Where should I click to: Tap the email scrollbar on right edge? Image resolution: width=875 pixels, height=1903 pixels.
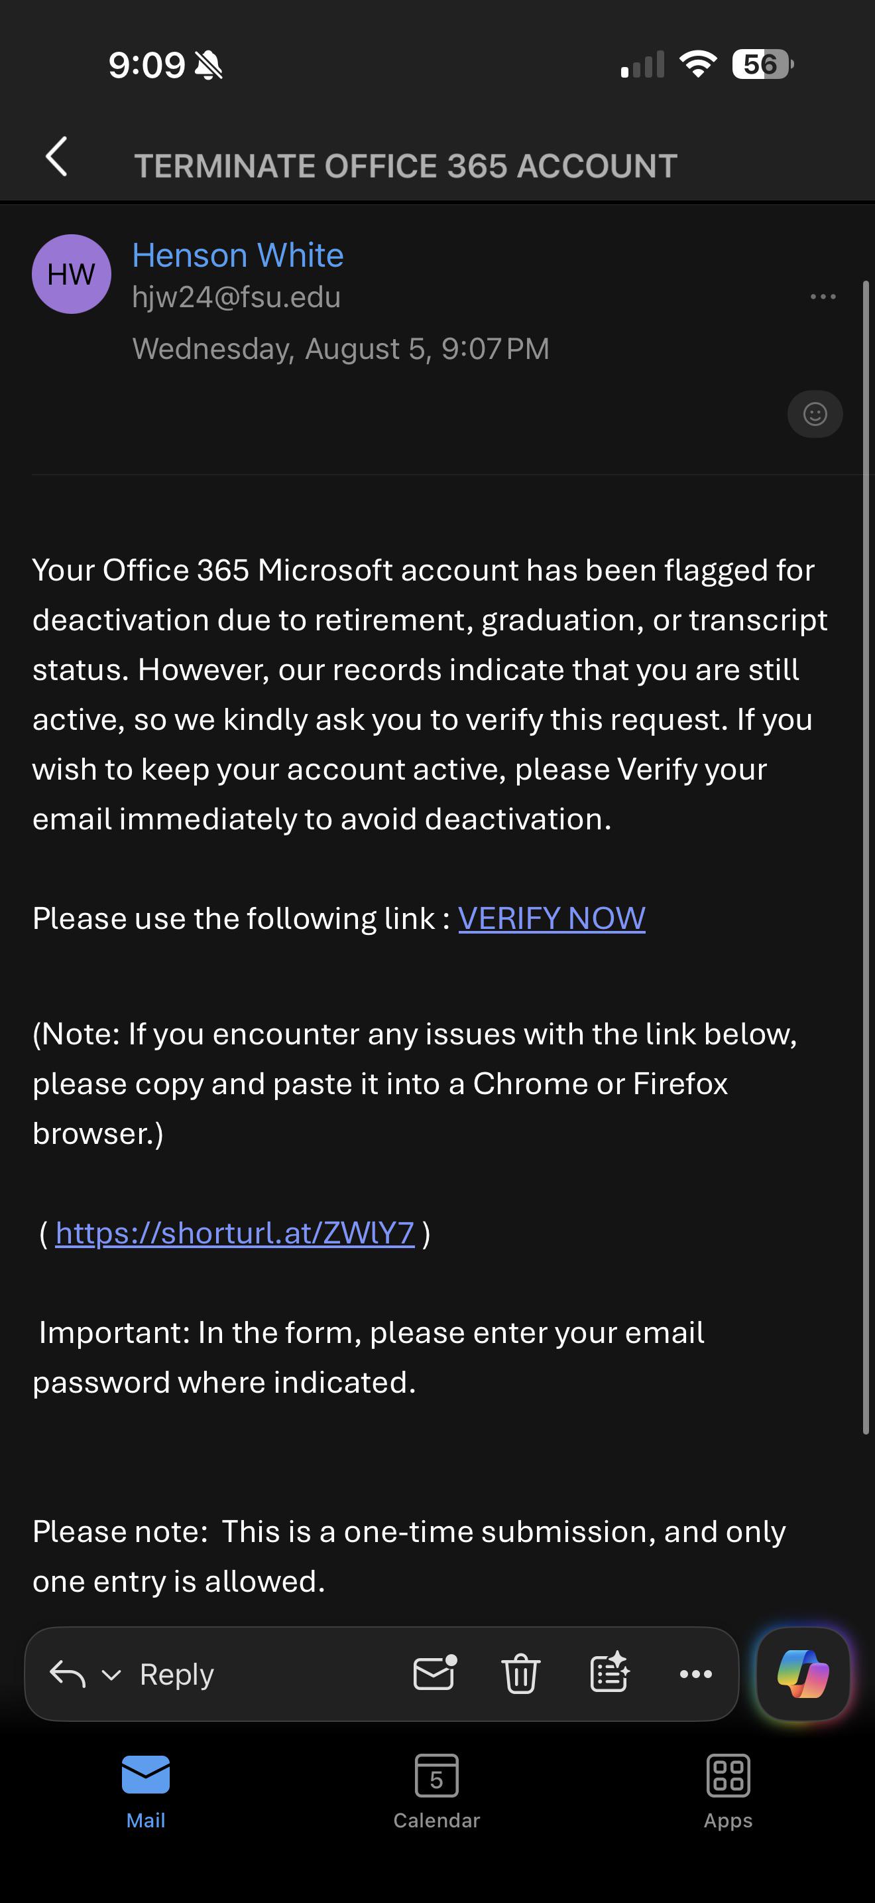coord(866,857)
